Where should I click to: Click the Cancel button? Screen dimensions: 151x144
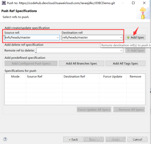[138, 139]
